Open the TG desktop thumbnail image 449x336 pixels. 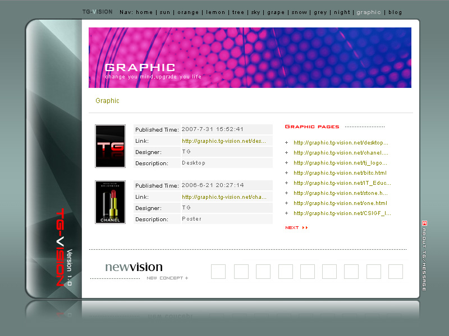coord(110,146)
